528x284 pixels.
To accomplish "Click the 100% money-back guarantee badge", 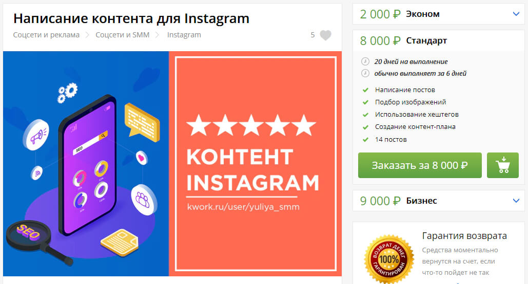I will [x=389, y=259].
